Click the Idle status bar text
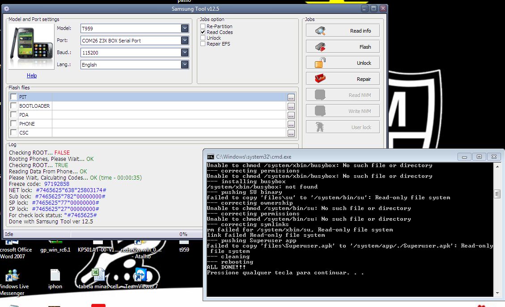 (9, 234)
